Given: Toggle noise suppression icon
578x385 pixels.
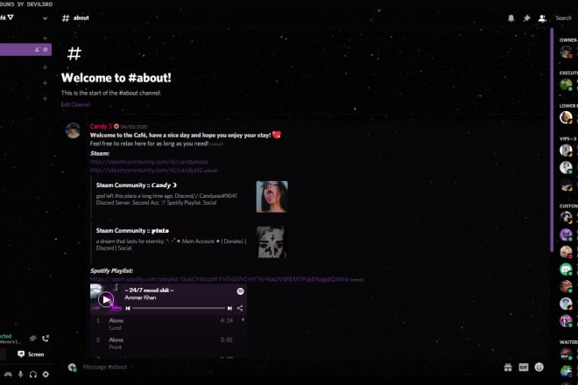Looking at the screenshot, I should tap(33, 339).
